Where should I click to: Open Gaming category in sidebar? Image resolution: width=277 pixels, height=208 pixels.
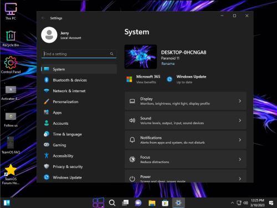[79, 145]
